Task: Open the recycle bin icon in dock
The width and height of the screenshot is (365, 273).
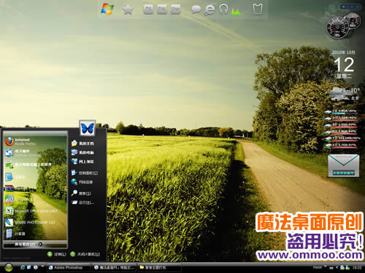Action: (258, 9)
